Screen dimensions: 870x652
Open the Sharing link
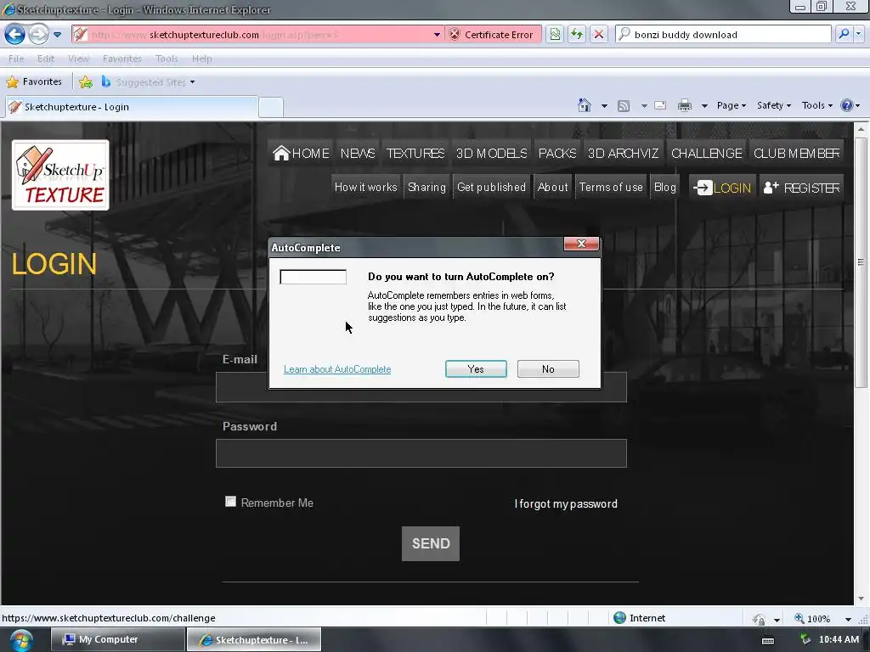point(427,188)
